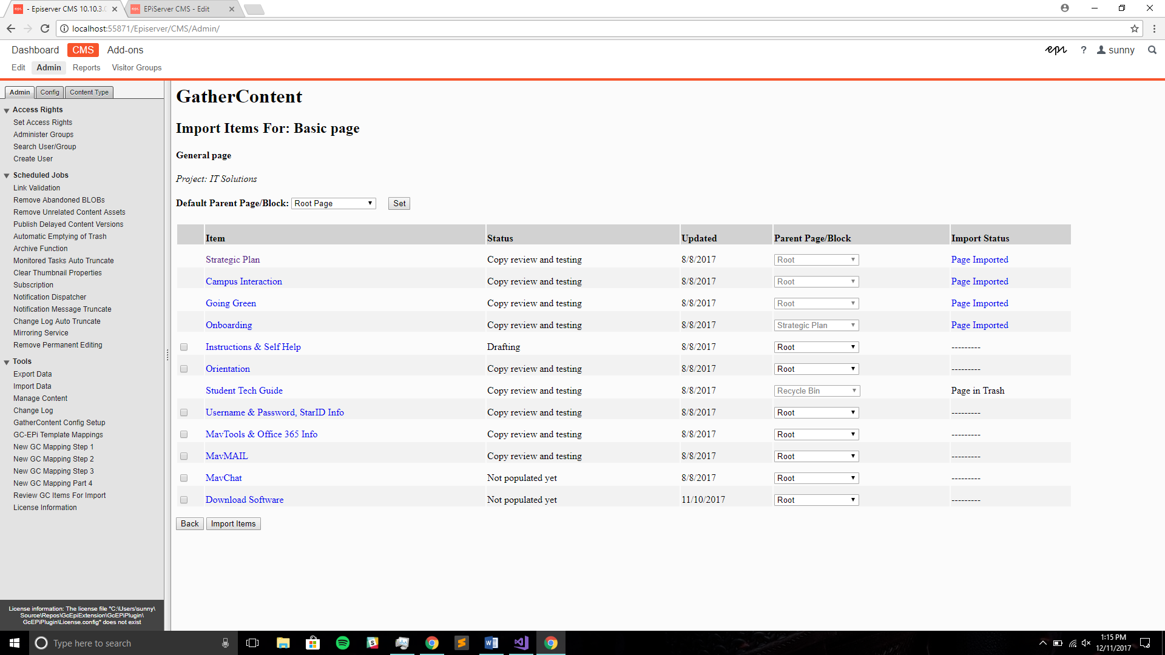Open the Add-ons menu
1165x655 pixels.
(x=125, y=50)
